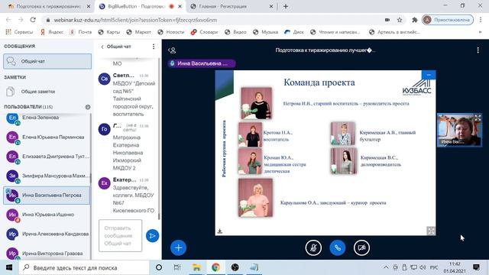Open the volume control in tray
This screenshot has height=275, width=489.
pyautogui.click(x=423, y=267)
